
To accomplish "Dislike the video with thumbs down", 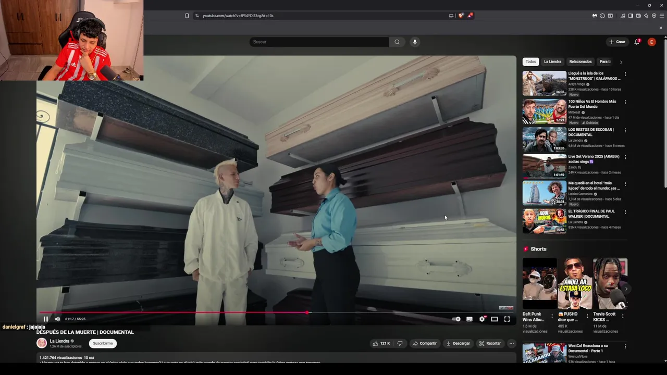I will pos(400,344).
